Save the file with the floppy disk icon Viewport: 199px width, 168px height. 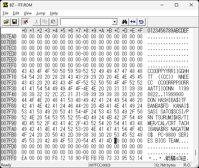[14, 22]
